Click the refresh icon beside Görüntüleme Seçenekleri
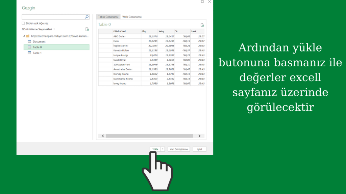Image resolution: width=346 pixels, height=194 pixels. (x=87, y=29)
